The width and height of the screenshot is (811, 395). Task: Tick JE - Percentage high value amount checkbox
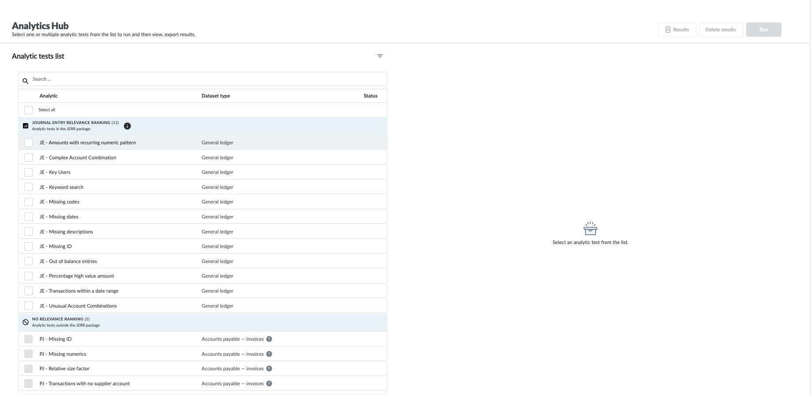coord(28,276)
